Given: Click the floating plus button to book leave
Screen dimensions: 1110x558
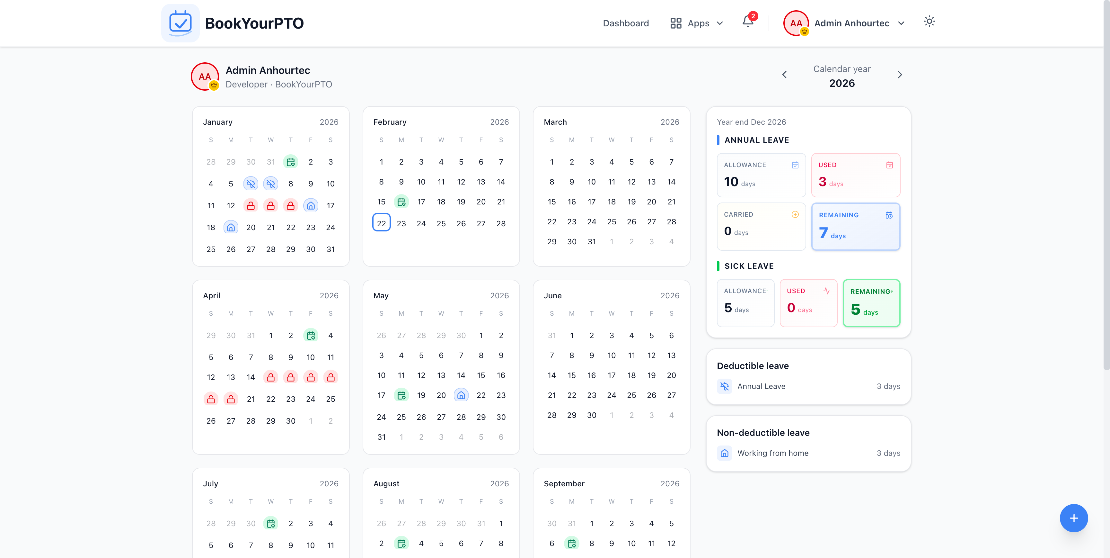Looking at the screenshot, I should [x=1074, y=518].
